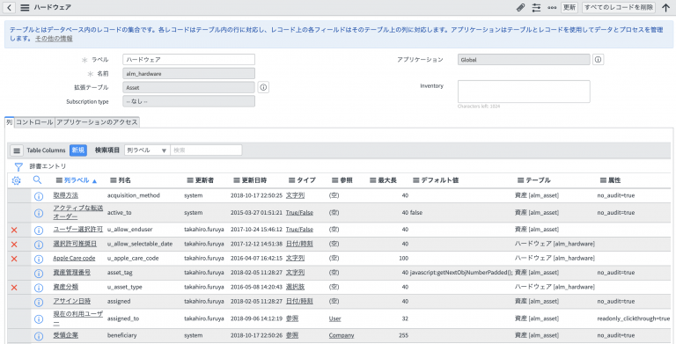Open the filter funnel icon

pyautogui.click(x=18, y=166)
